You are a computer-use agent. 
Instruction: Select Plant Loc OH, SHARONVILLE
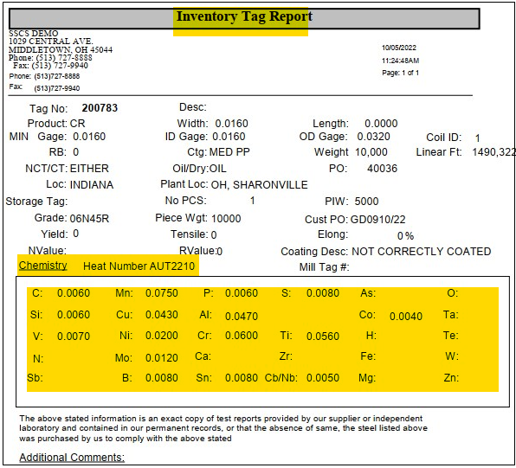260,185
